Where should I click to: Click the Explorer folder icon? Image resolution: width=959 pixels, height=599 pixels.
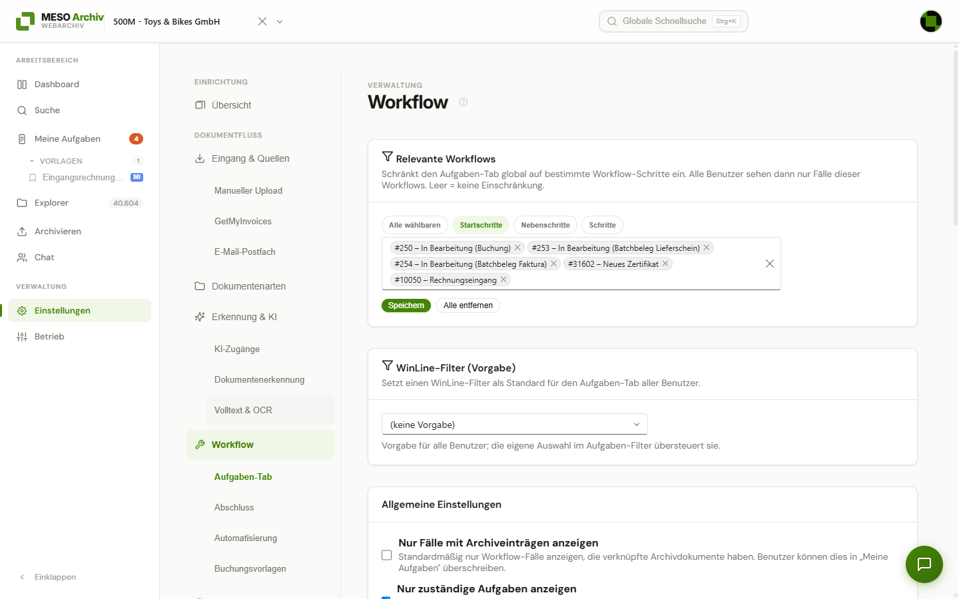click(x=22, y=203)
